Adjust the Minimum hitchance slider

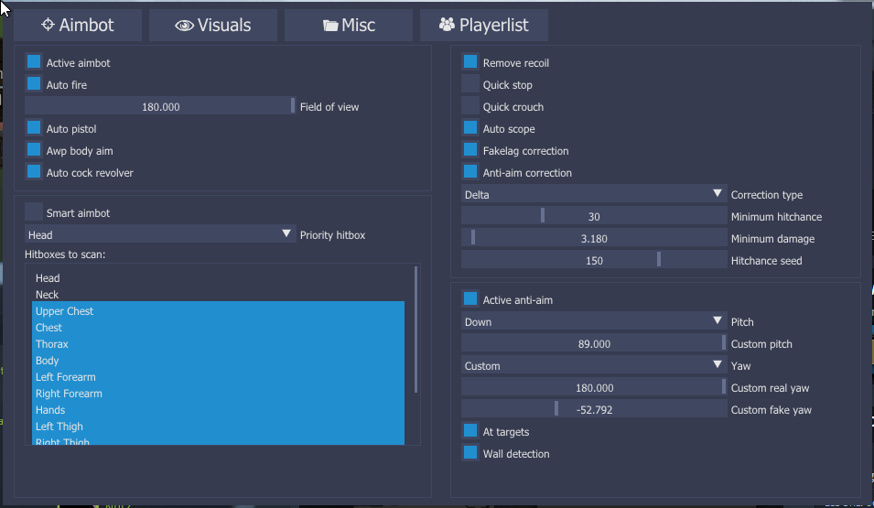pos(593,216)
